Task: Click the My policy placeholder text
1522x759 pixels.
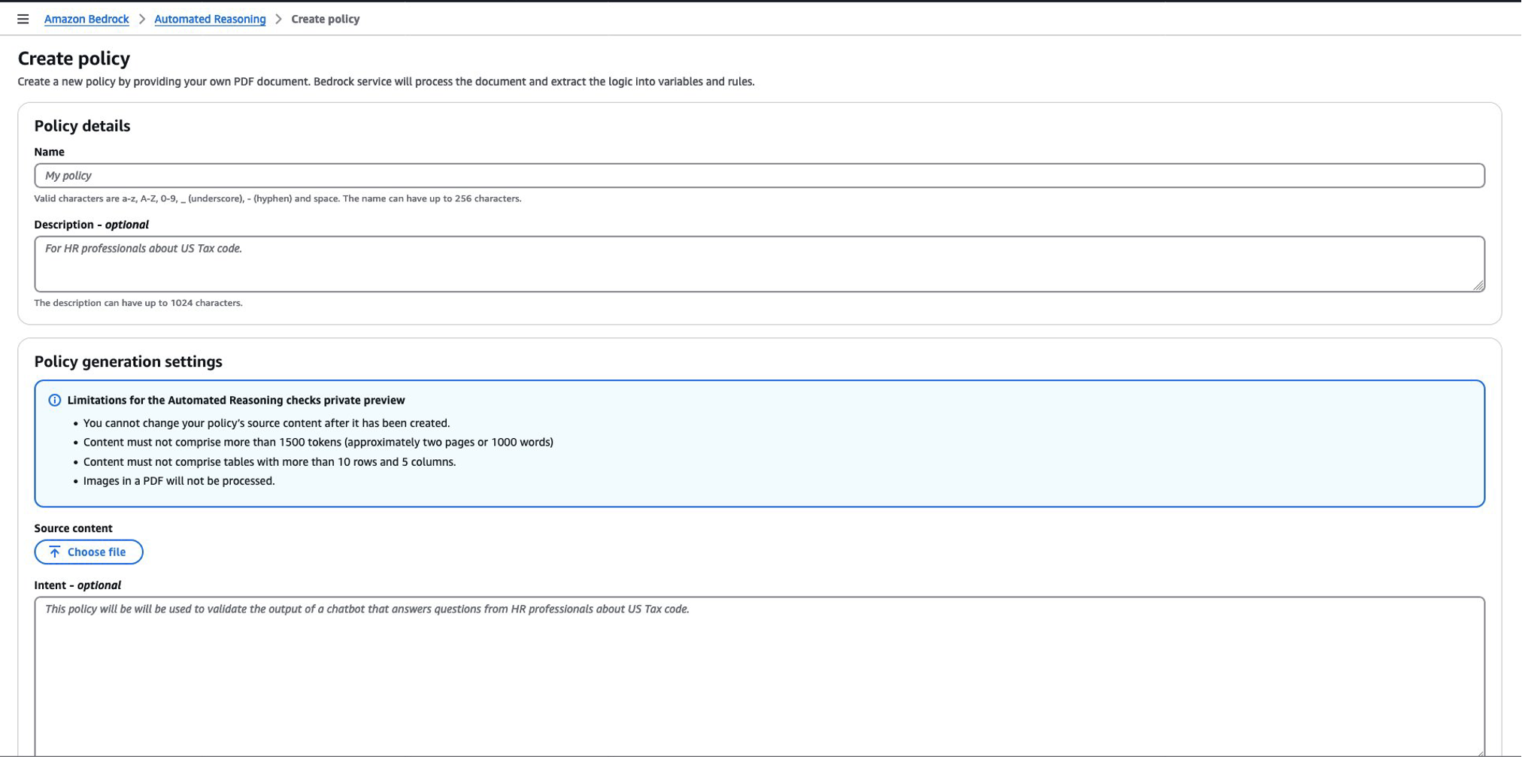Action: click(68, 175)
